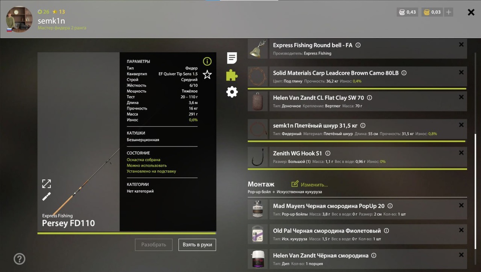This screenshot has height=272, width=481.
Task: Remove the Express Fishing Round bell
Action: pyautogui.click(x=461, y=45)
